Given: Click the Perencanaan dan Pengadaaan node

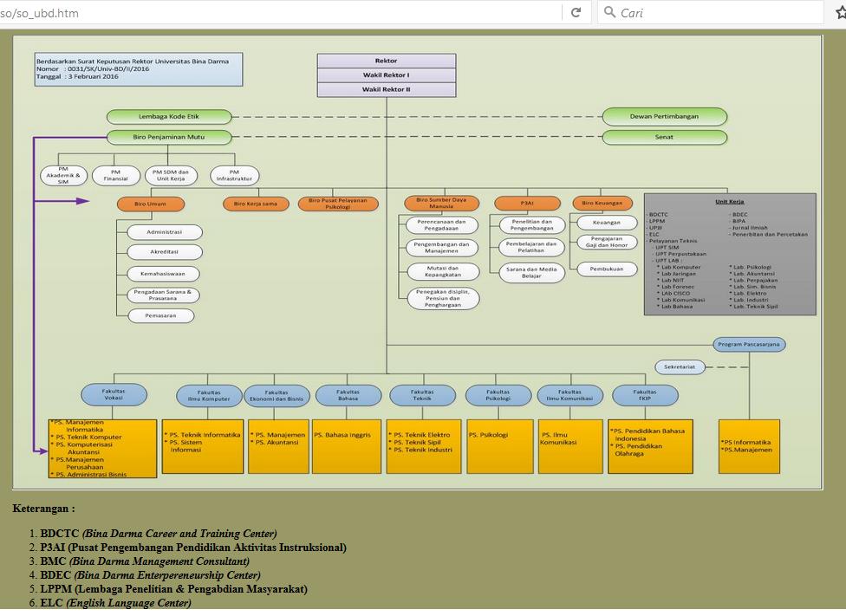Looking at the screenshot, I should point(441,225).
